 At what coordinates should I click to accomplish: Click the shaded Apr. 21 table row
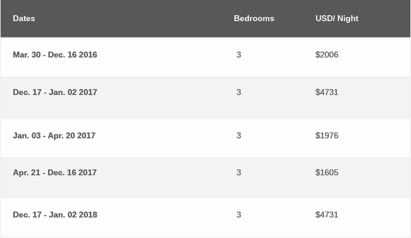pos(206,177)
